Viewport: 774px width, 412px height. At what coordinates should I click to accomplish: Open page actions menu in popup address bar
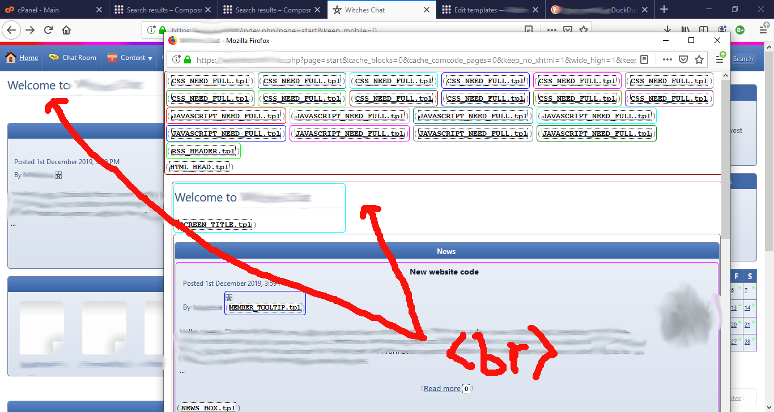tap(667, 59)
